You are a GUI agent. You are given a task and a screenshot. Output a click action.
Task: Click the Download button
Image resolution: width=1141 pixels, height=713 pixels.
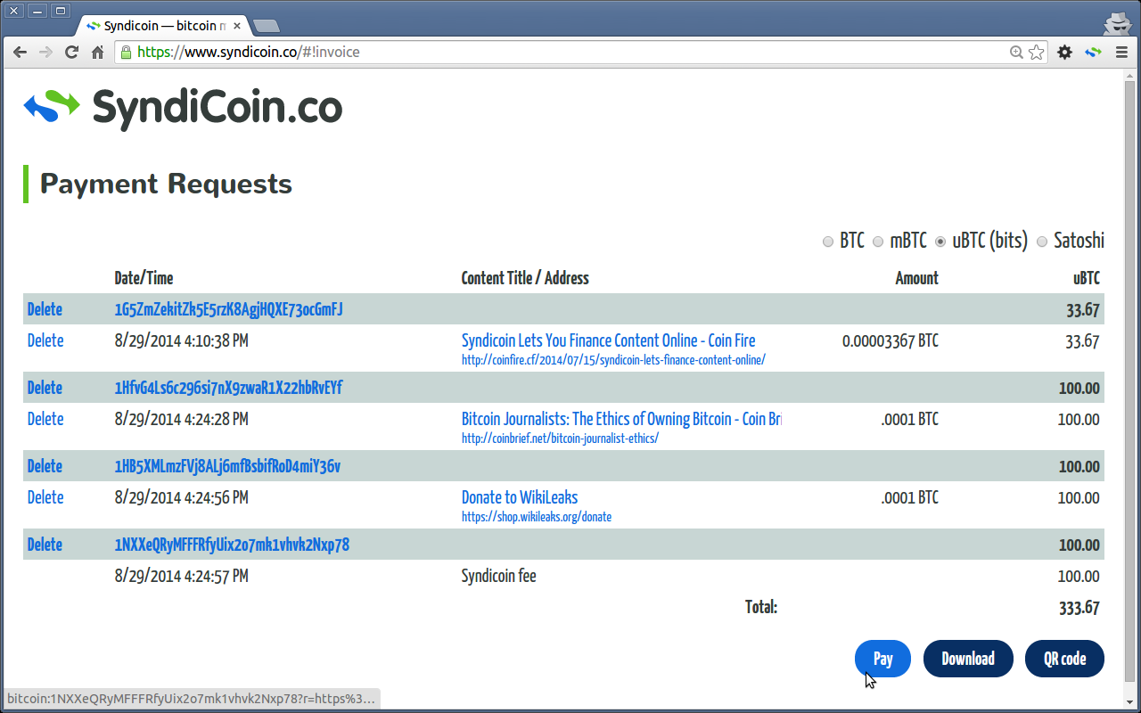[968, 659]
